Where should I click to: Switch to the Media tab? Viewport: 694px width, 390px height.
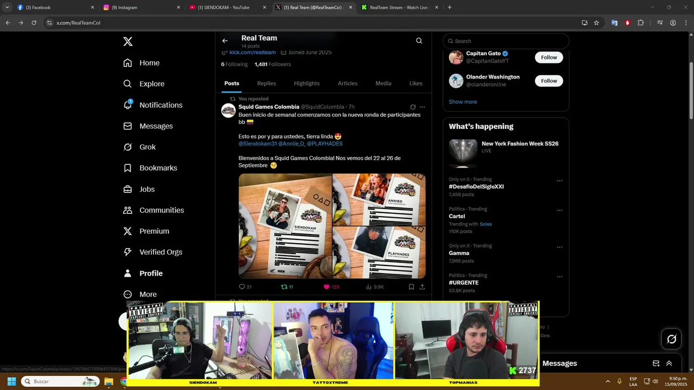pyautogui.click(x=383, y=83)
